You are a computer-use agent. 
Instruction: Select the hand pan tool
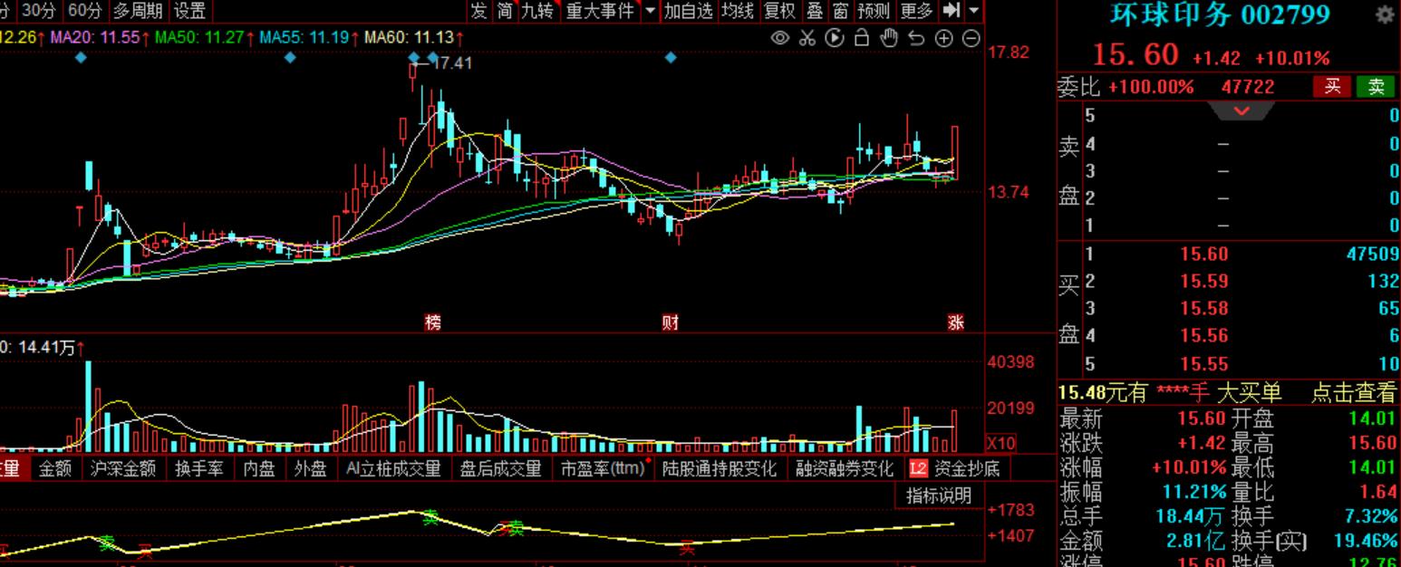click(x=889, y=38)
